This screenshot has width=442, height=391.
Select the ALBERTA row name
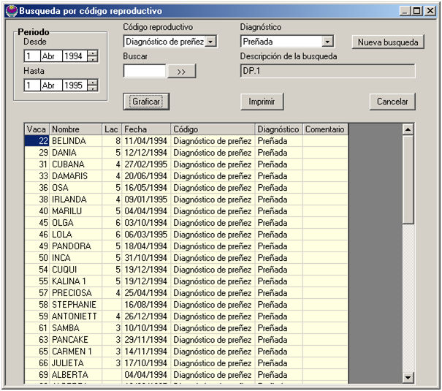click(x=75, y=375)
